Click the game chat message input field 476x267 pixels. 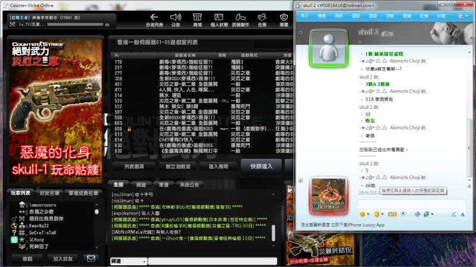[x=212, y=261]
